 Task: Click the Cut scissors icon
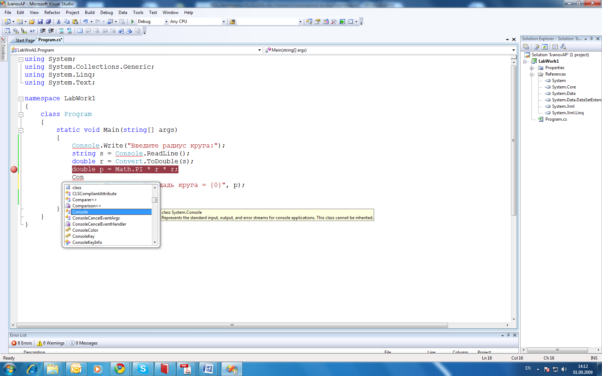58,21
